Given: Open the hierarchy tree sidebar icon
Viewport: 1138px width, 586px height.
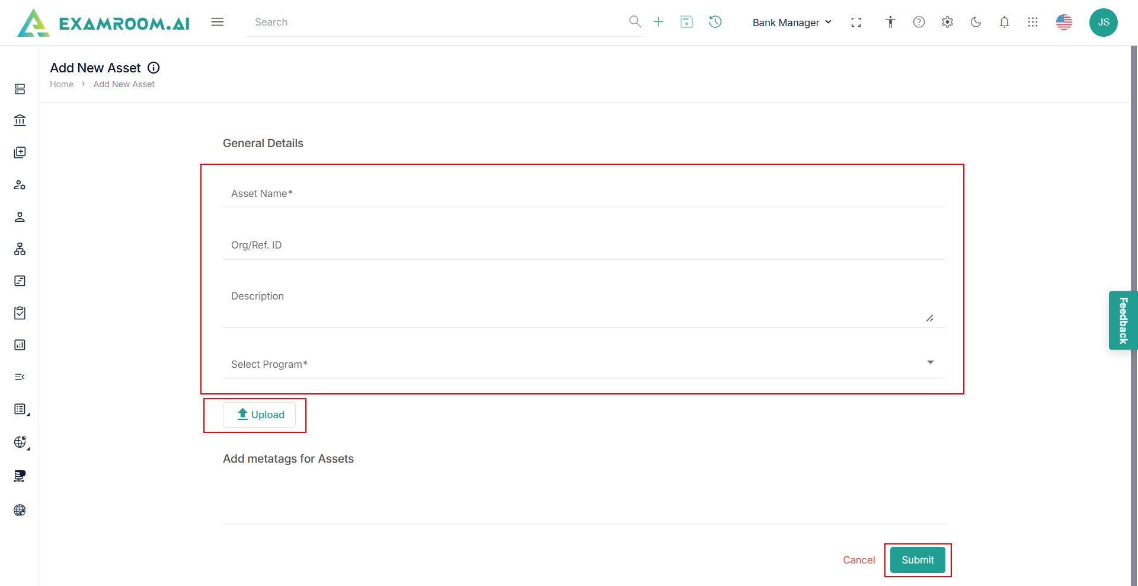Looking at the screenshot, I should point(20,249).
